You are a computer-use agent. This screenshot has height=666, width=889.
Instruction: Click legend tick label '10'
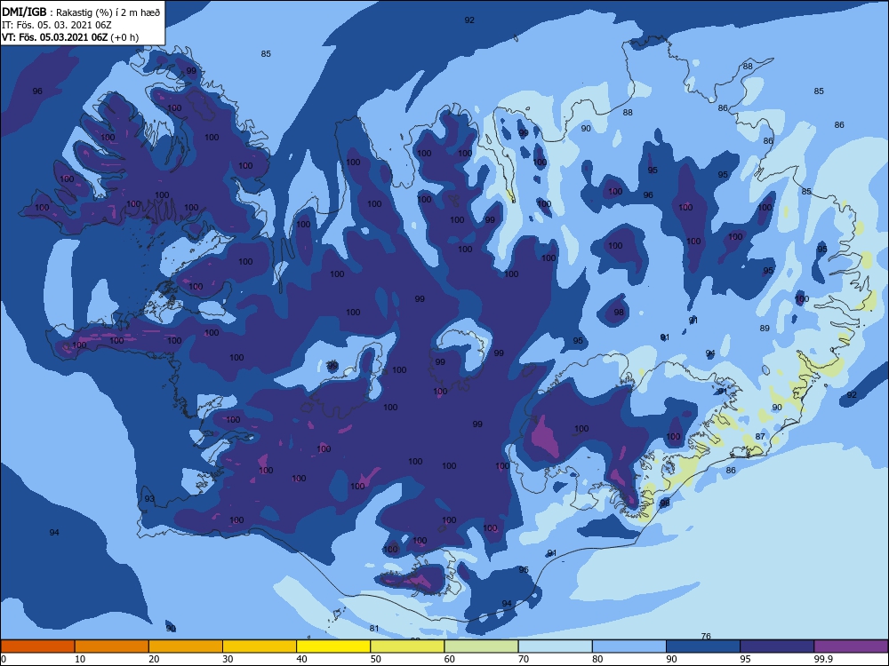[80, 659]
